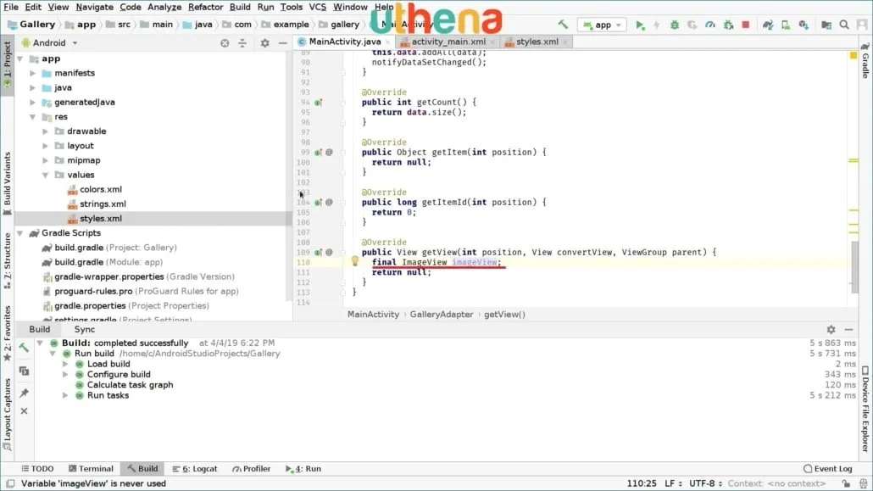Screen dimensions: 873x491
Task: Start debugging with the bug icon
Action: (x=674, y=25)
